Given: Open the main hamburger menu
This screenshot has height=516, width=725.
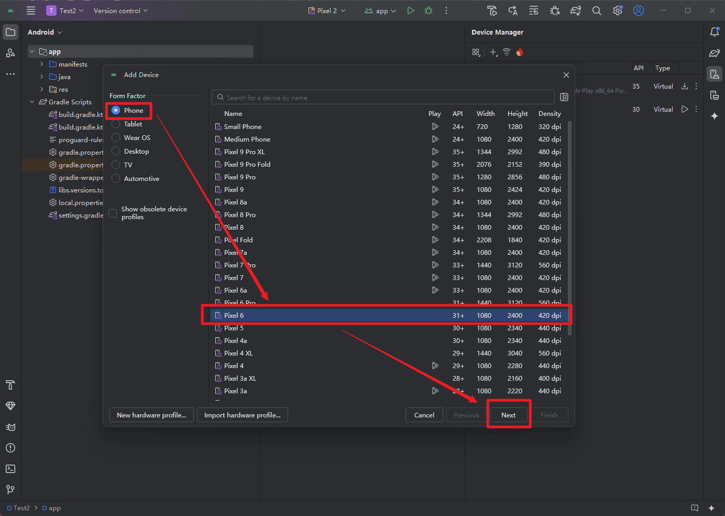Looking at the screenshot, I should point(31,10).
